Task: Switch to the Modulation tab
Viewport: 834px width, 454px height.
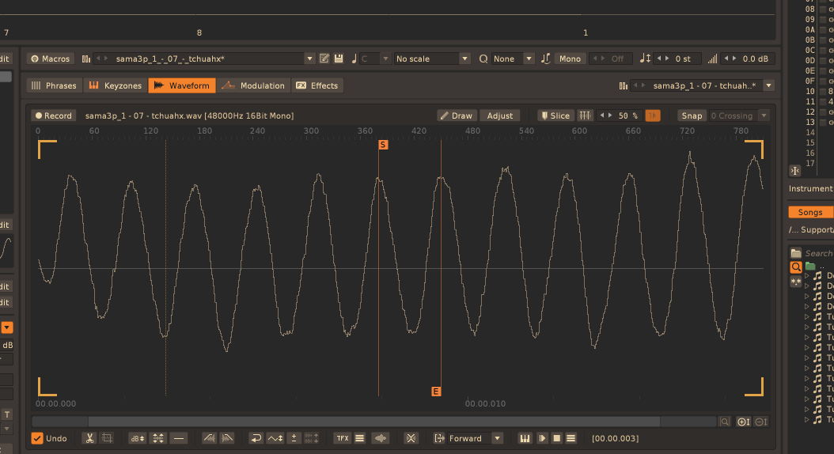Action: [x=253, y=85]
